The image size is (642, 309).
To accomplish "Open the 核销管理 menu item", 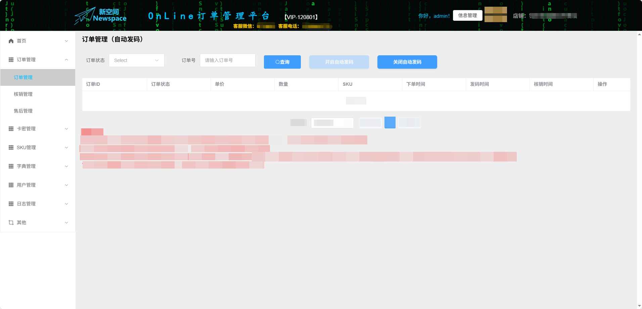I will point(22,94).
